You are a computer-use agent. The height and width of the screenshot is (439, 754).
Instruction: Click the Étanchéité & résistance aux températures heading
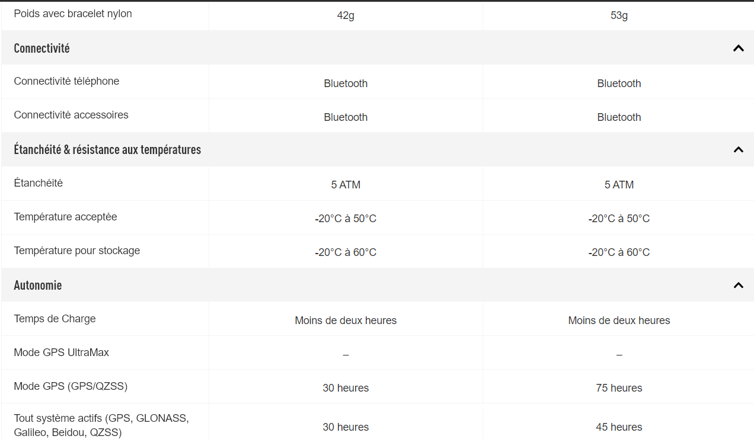pos(107,149)
